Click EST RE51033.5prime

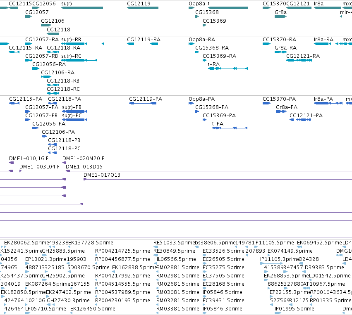click(x=174, y=243)
